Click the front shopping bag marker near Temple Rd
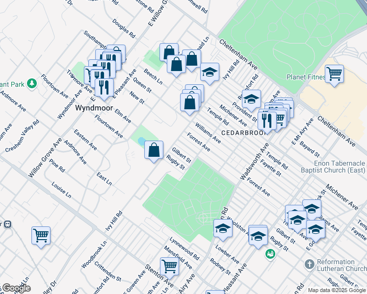The image size is (367, 294). point(189,103)
